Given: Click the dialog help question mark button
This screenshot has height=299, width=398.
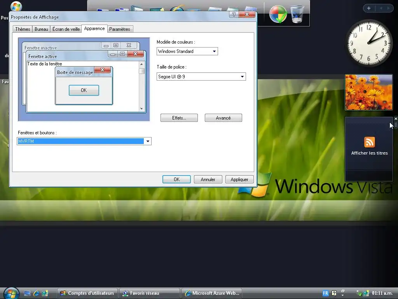Looking at the screenshot, I should [x=234, y=14].
